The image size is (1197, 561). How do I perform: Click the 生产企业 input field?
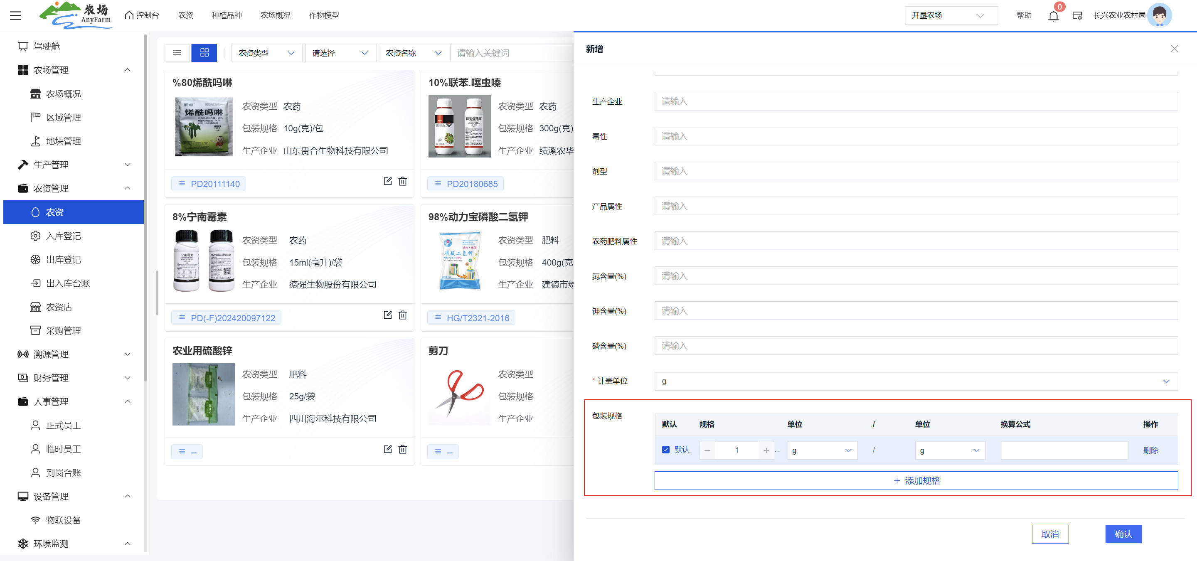[915, 101]
